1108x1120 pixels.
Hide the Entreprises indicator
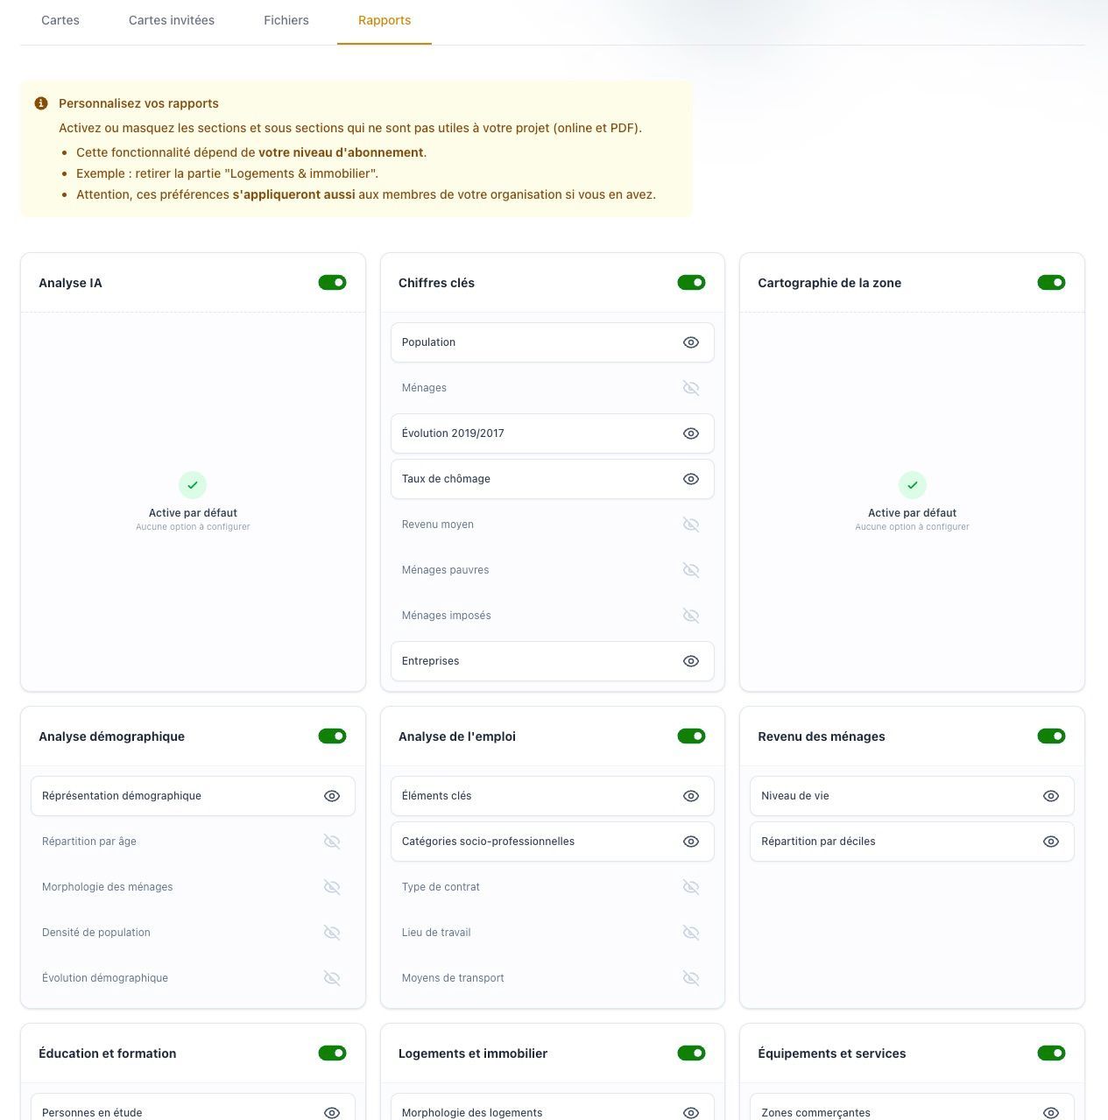click(691, 661)
